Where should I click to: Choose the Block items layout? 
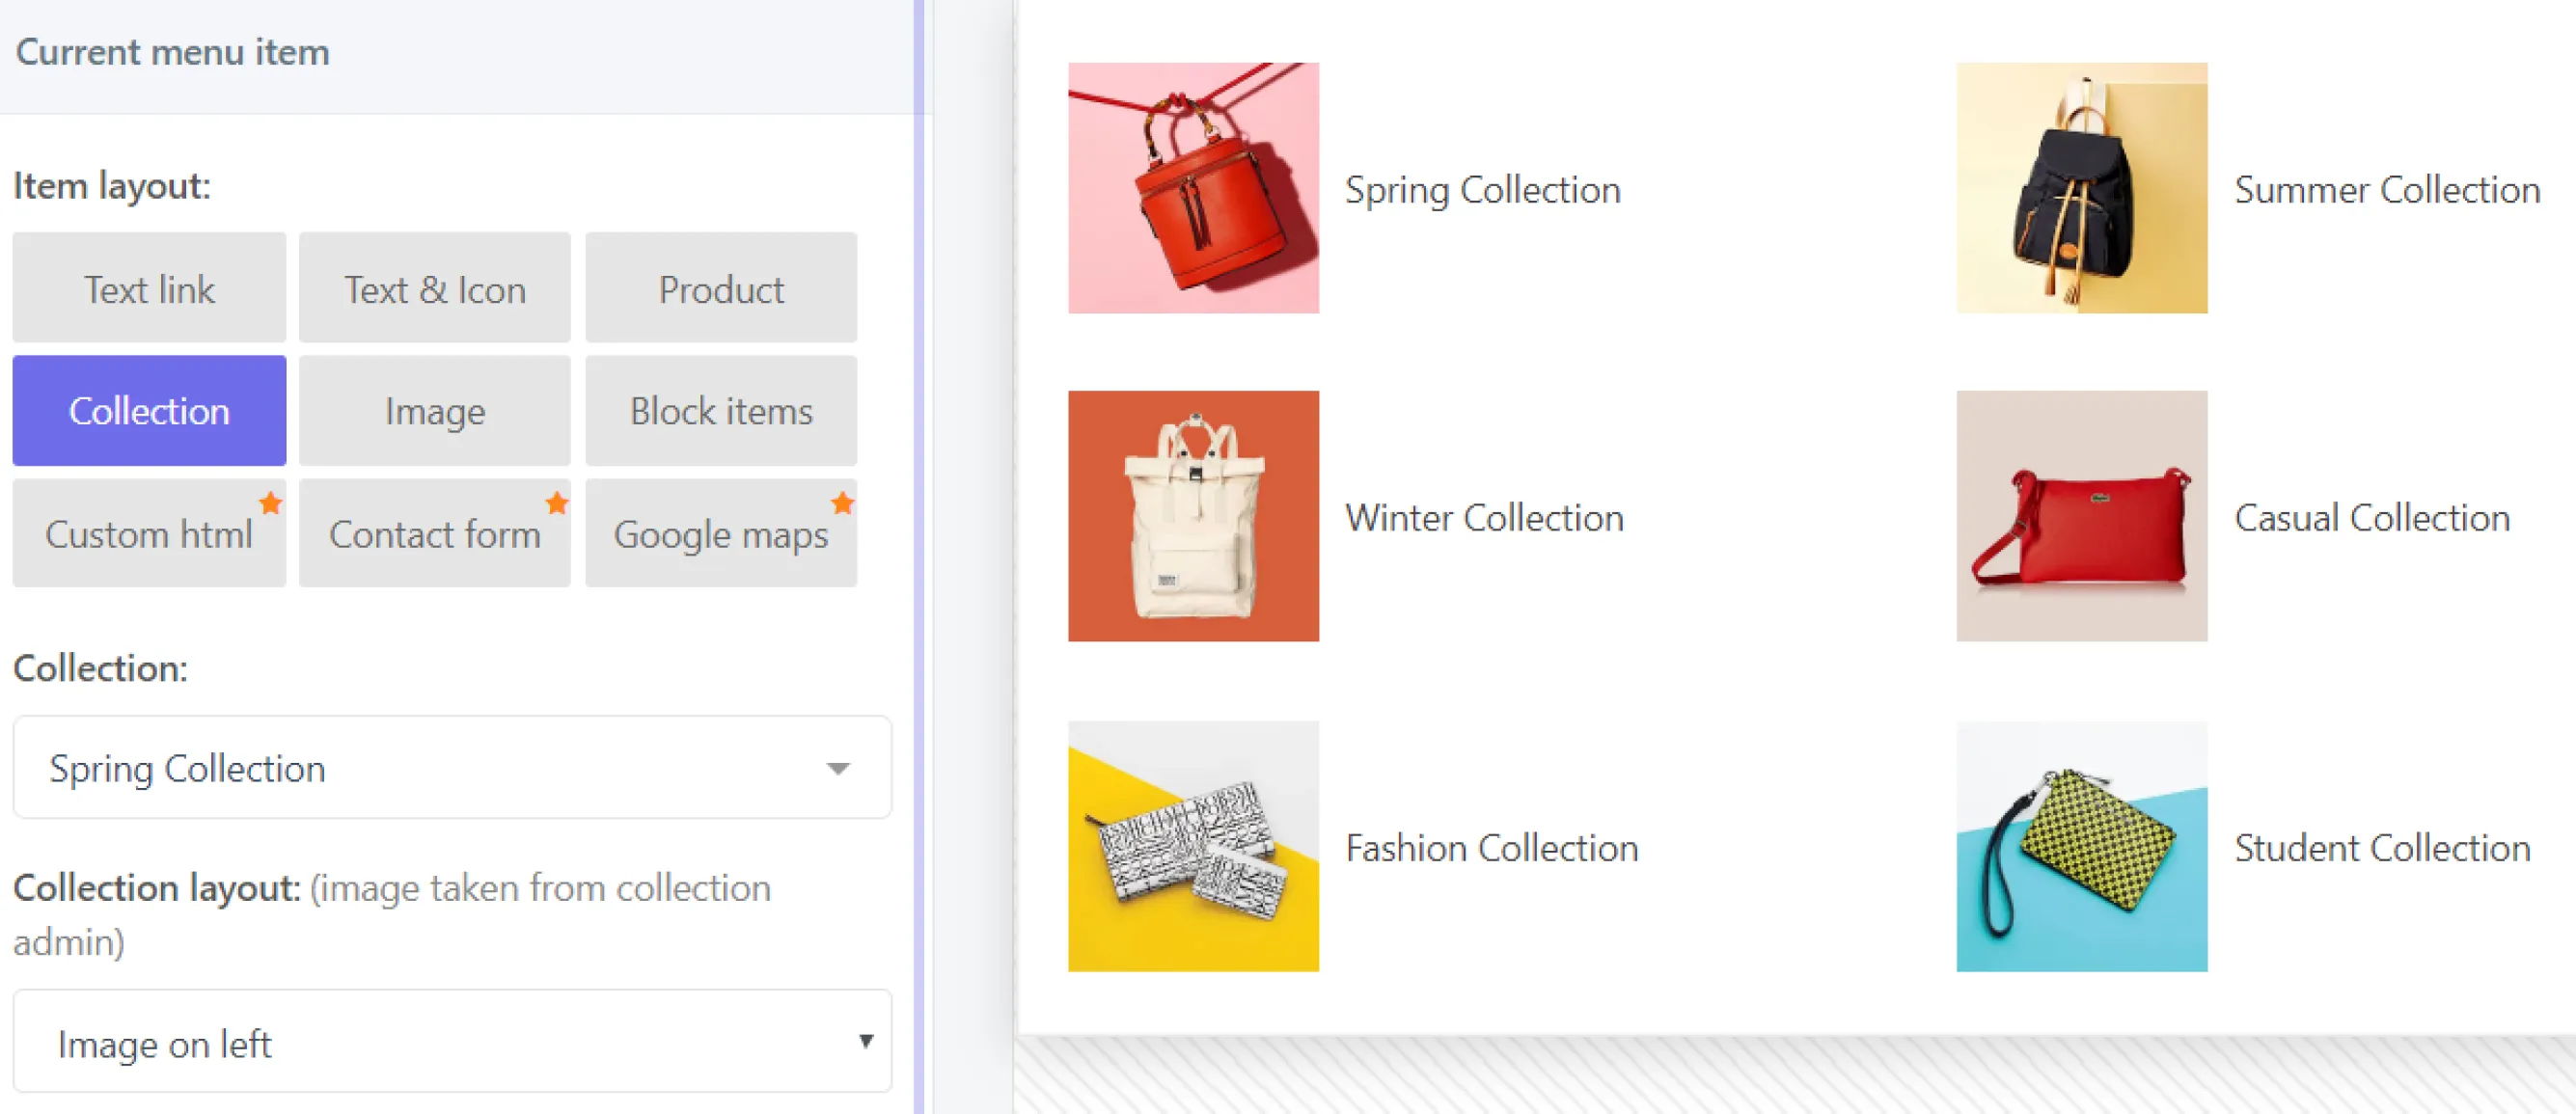[721, 411]
